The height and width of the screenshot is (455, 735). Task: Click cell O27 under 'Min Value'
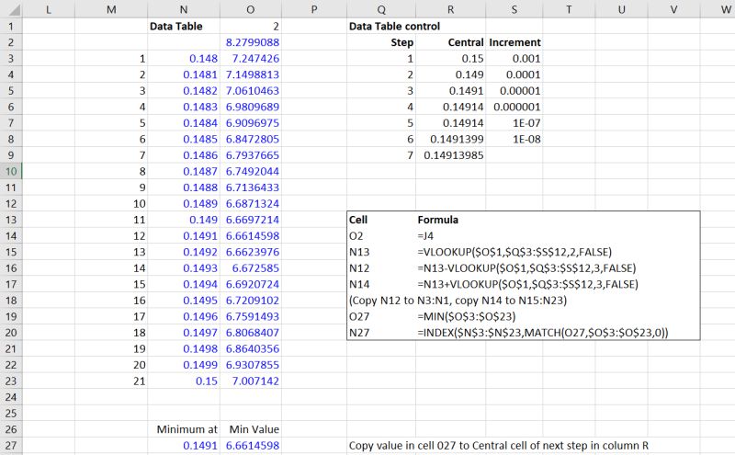[x=251, y=446]
